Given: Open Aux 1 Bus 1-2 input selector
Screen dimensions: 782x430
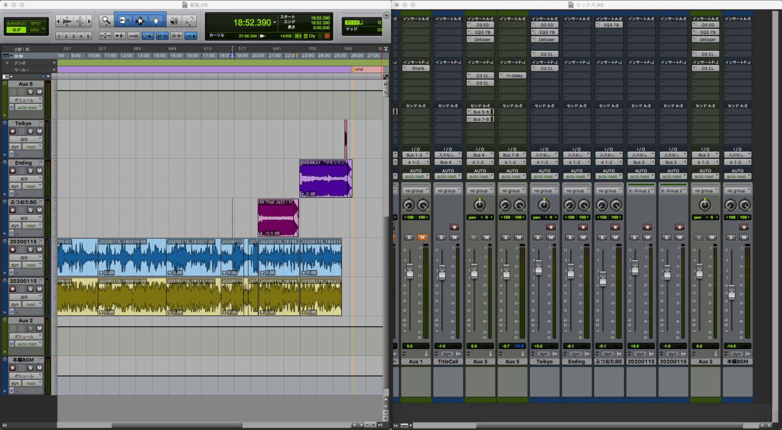Looking at the screenshot, I should (417, 155).
